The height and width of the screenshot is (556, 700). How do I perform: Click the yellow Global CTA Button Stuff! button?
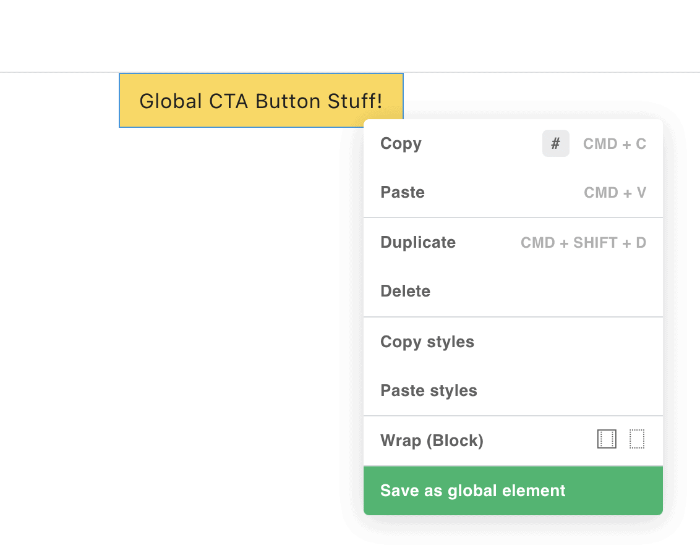tap(261, 101)
